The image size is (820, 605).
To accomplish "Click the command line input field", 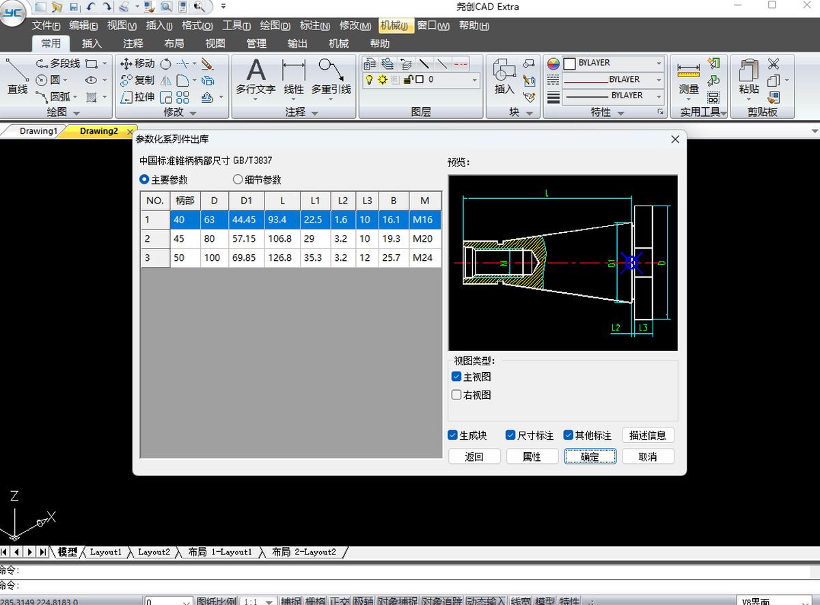I will point(410,585).
